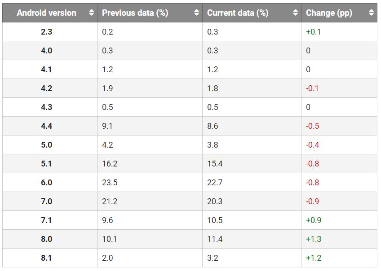Click the +0.1 change value

[314, 32]
